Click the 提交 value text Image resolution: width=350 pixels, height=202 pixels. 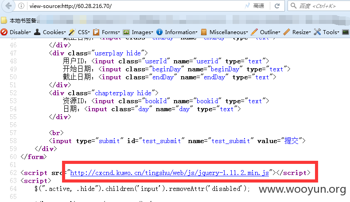(x=291, y=141)
